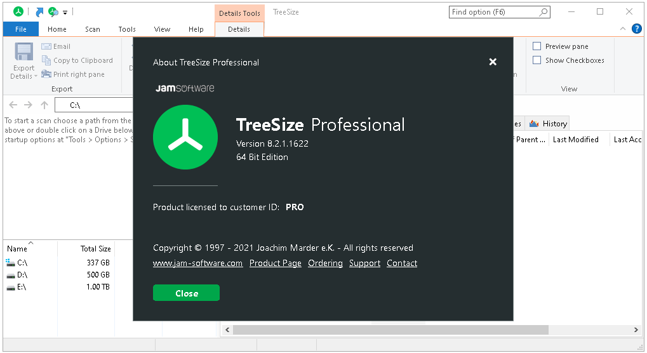
Task: Click the blue Help question mark icon
Action: 636,29
